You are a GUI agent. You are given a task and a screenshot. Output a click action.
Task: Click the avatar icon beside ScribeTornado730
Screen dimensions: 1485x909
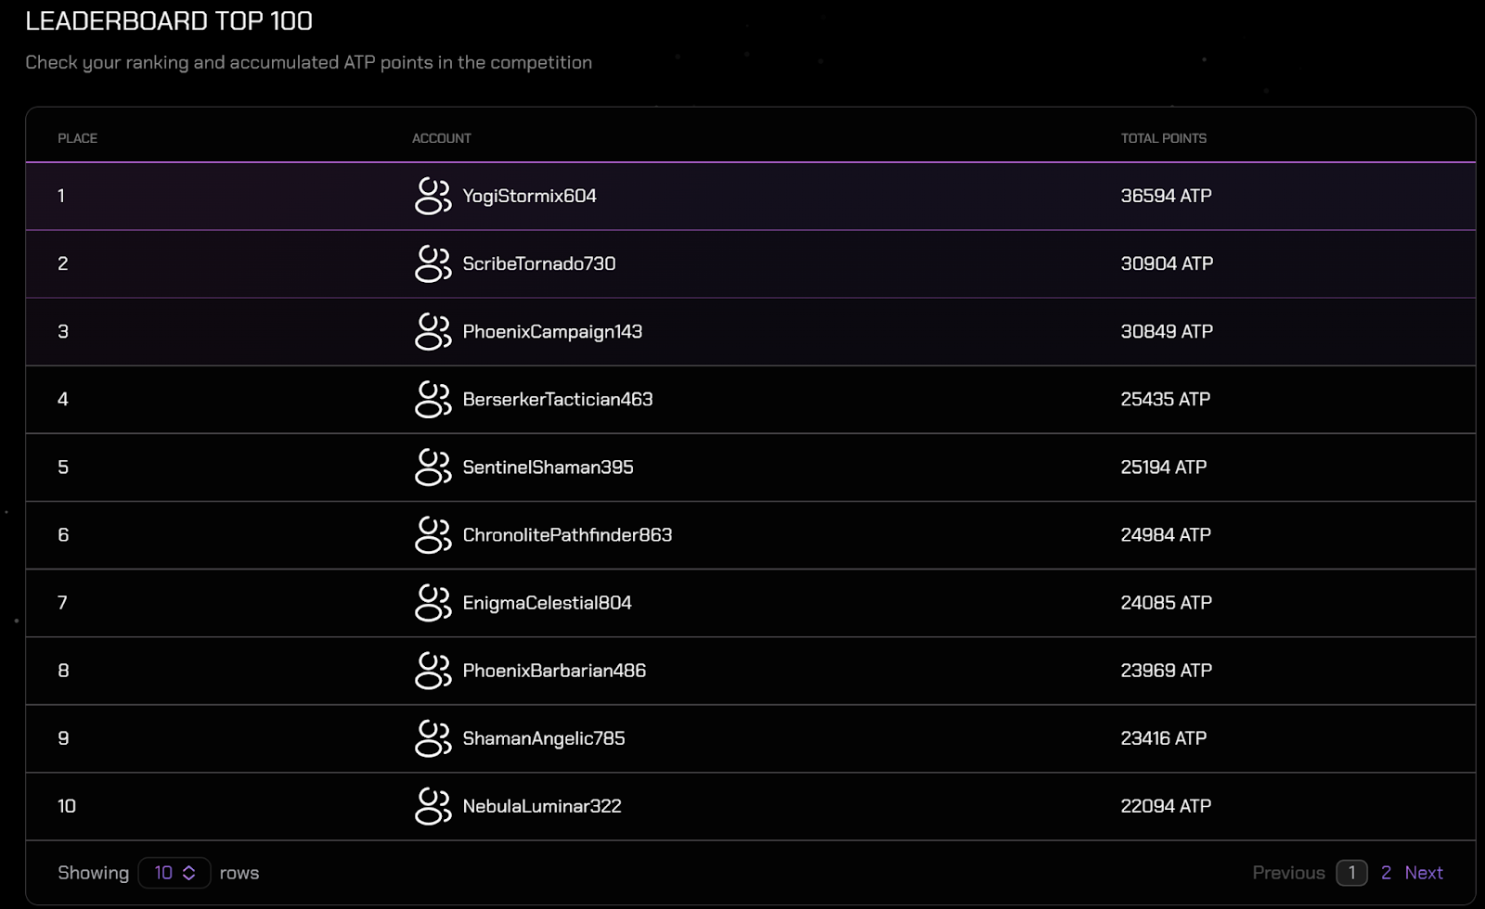click(x=433, y=263)
